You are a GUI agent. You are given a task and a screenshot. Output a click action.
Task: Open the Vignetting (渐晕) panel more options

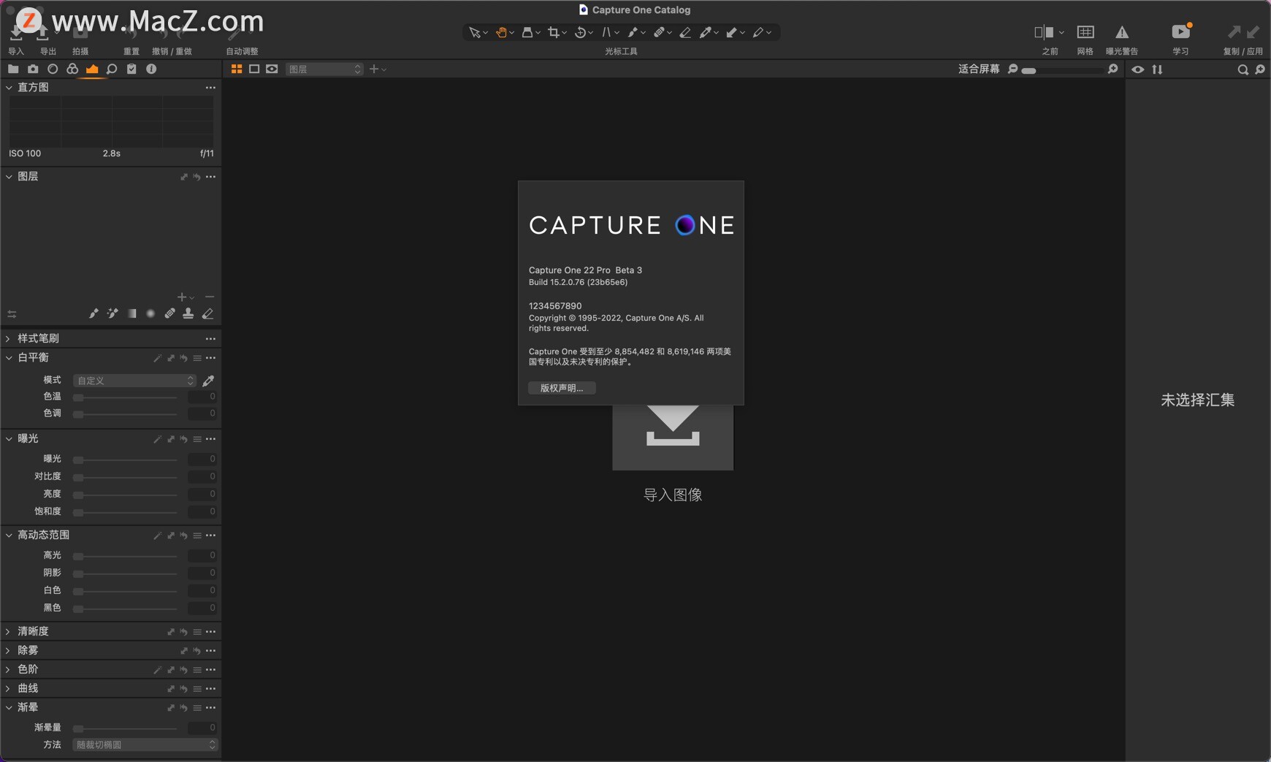coord(210,707)
